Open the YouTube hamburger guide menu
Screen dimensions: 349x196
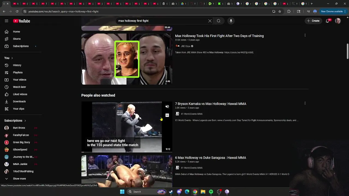[7, 21]
